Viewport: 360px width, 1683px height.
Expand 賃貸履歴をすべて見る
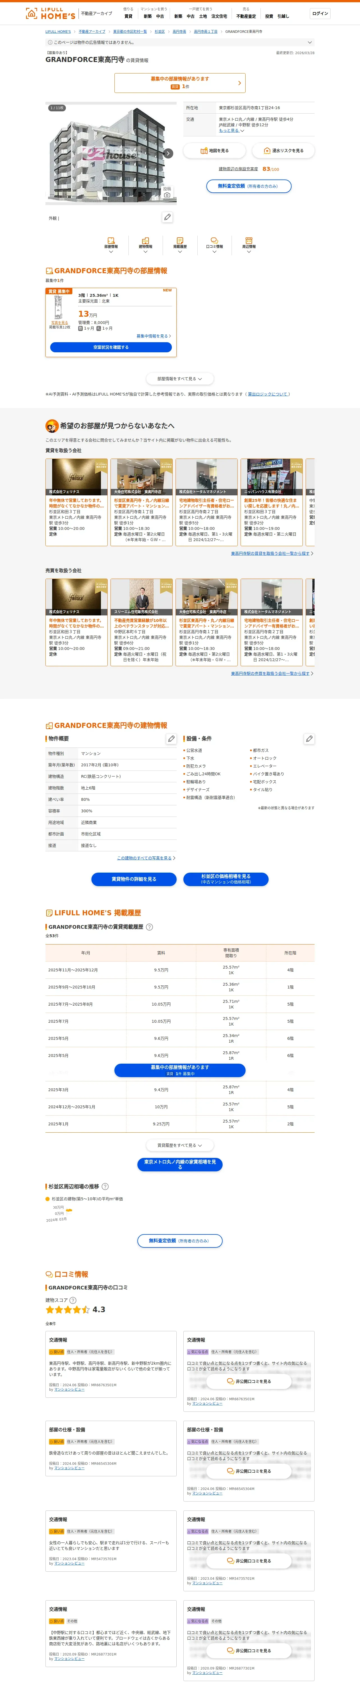pyautogui.click(x=180, y=1145)
